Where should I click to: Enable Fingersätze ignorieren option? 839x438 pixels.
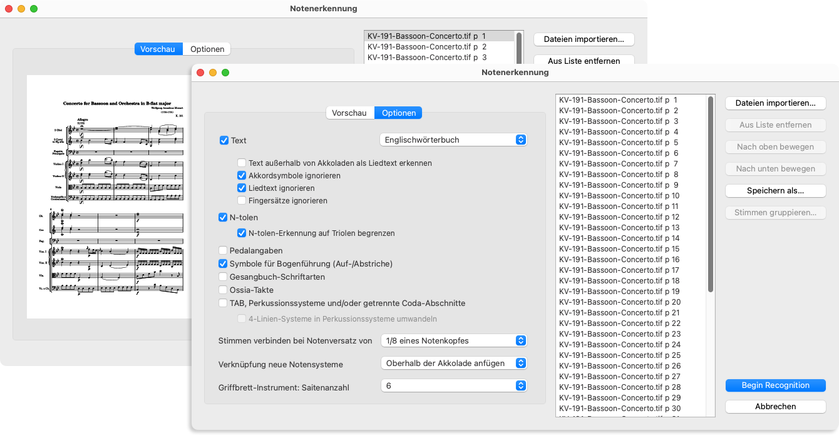pos(242,201)
